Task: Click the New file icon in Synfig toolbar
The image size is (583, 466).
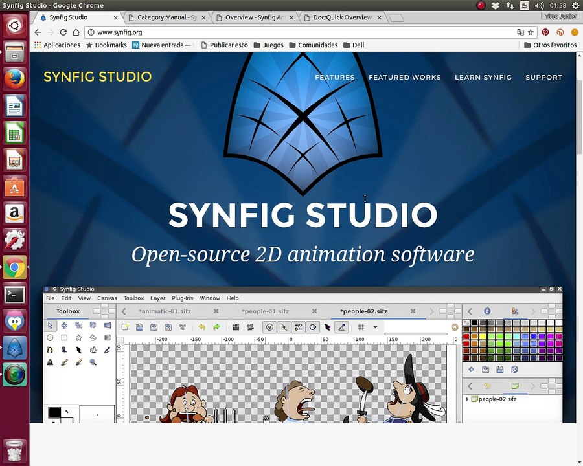Action: (x=125, y=327)
